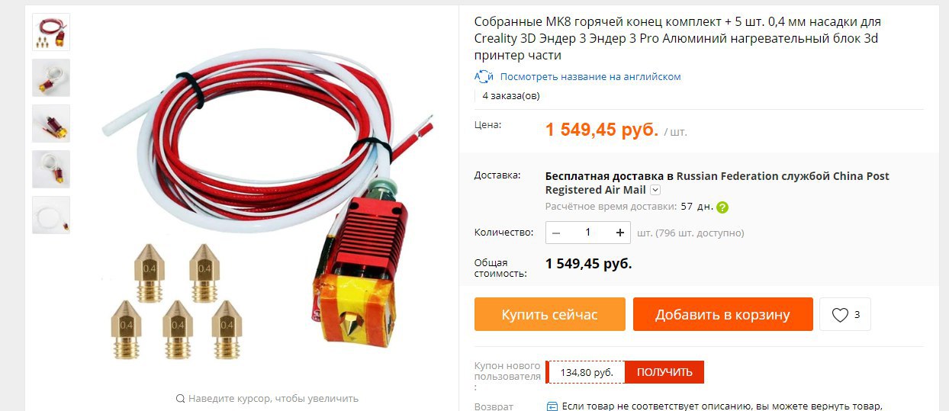Click the translate icon beside the English title link
The height and width of the screenshot is (411, 949).
(484, 77)
